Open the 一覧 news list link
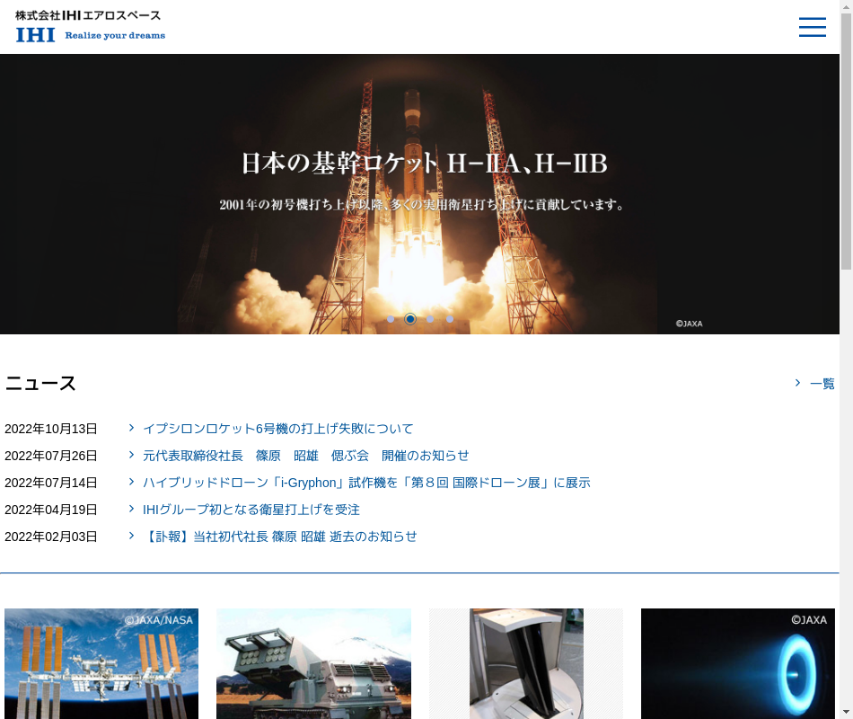This screenshot has width=853, height=719. click(822, 384)
